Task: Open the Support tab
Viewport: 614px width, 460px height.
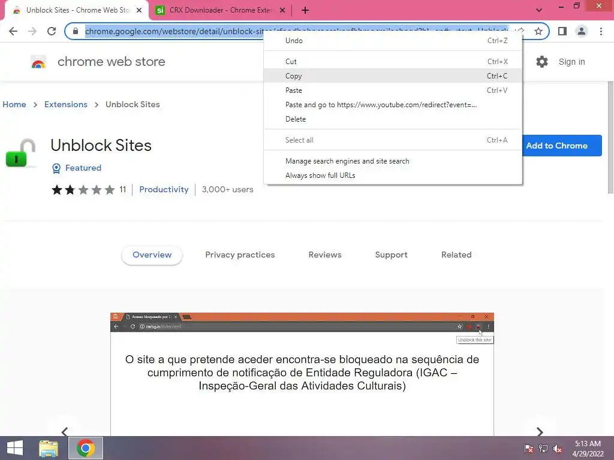Action: click(391, 255)
